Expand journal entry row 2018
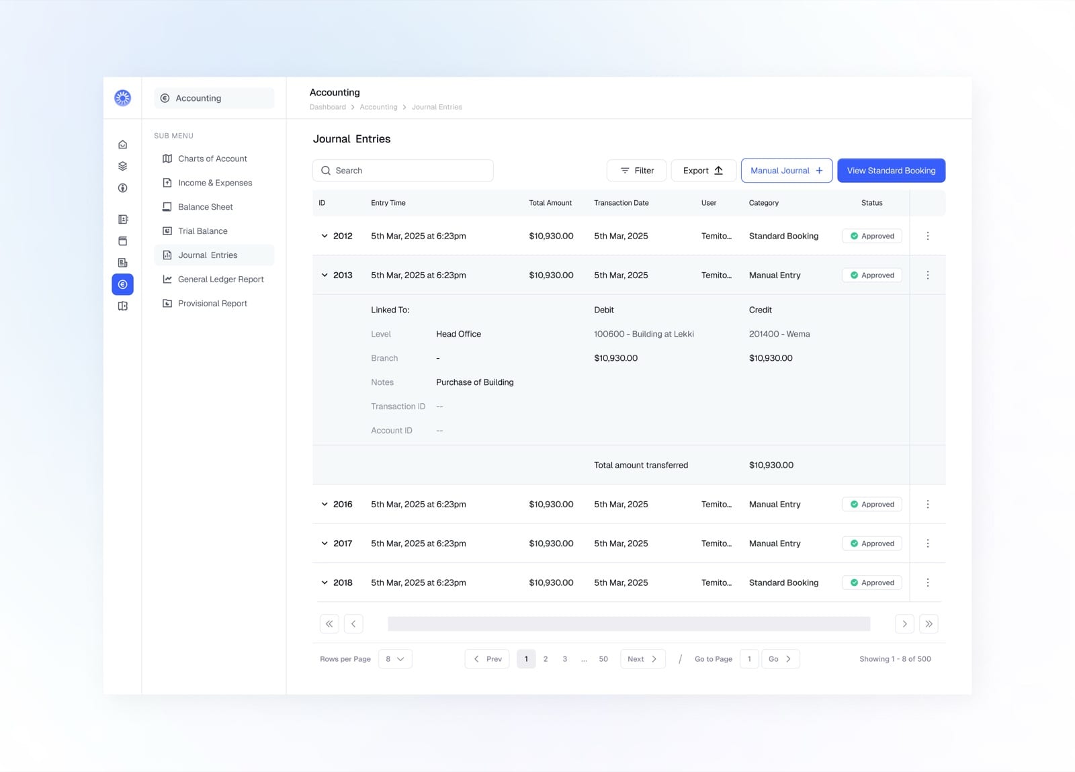 click(x=325, y=583)
